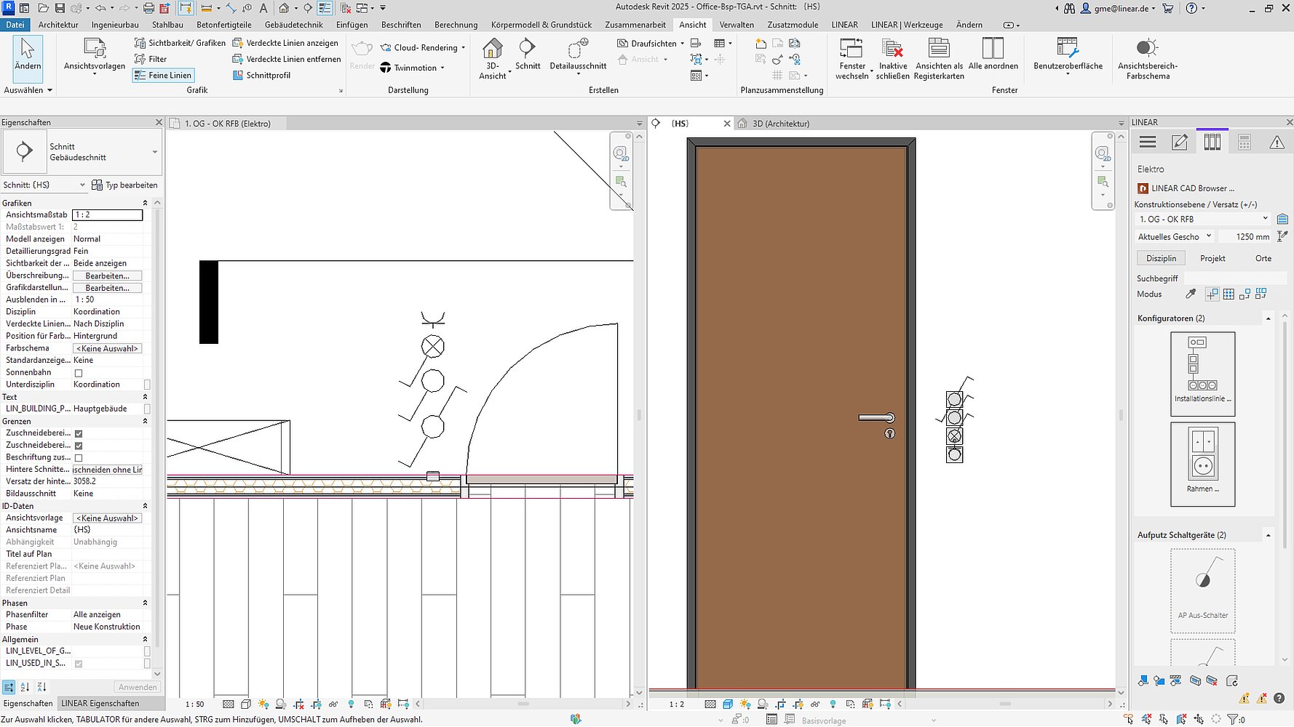This screenshot has width=1294, height=727.
Task: Click the 3D-Ansicht house icon
Action: point(493,49)
